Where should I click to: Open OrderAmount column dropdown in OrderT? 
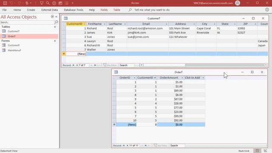coord(182,78)
